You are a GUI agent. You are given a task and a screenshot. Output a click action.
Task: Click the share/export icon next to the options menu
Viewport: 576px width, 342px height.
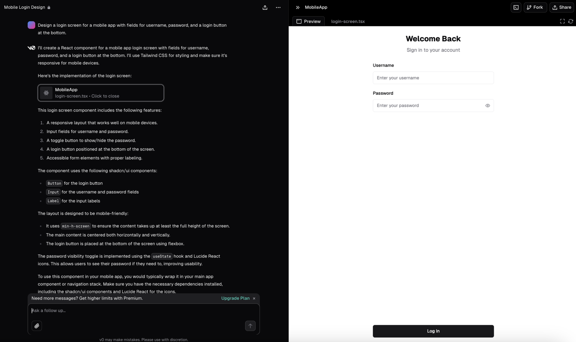coord(265,7)
